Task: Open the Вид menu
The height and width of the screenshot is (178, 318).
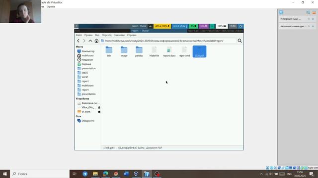Action: [97, 35]
